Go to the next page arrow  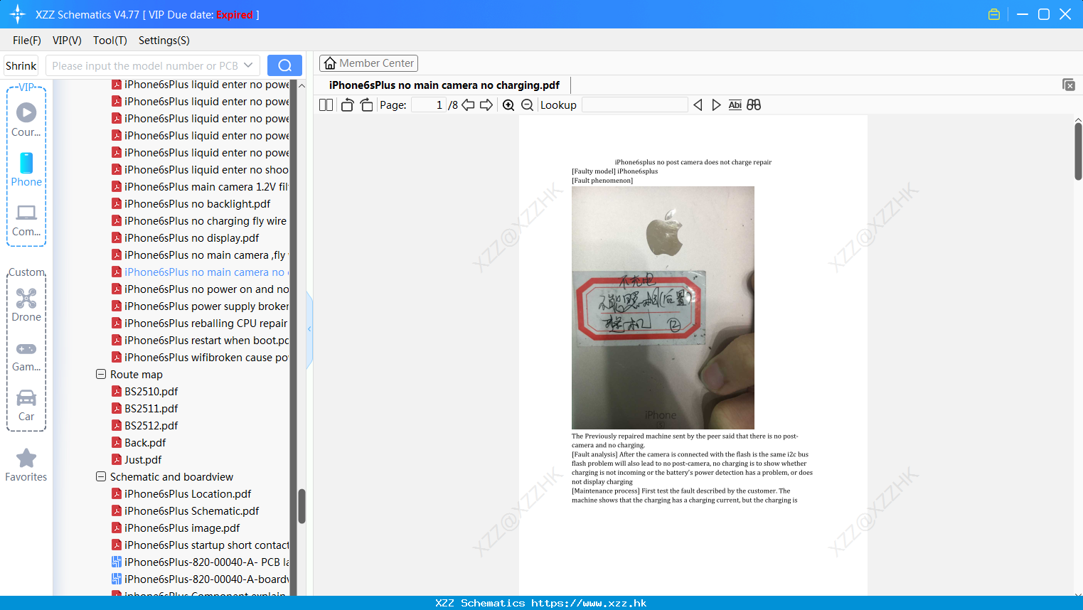(x=486, y=105)
